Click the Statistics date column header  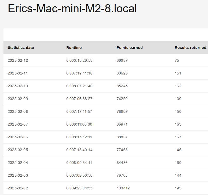pos(21,48)
